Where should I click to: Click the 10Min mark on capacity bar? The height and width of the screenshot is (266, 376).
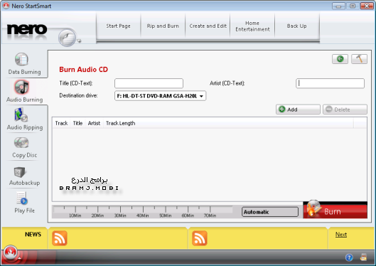[x=75, y=216]
